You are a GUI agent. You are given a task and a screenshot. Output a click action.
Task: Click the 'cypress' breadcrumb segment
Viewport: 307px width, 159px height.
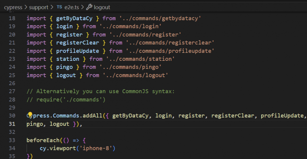[13, 8]
